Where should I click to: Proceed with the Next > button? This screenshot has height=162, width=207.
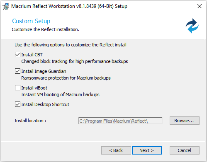(147, 150)
